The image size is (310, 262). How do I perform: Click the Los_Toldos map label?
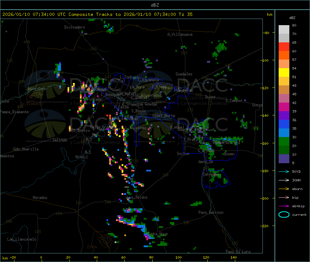tap(137, 197)
